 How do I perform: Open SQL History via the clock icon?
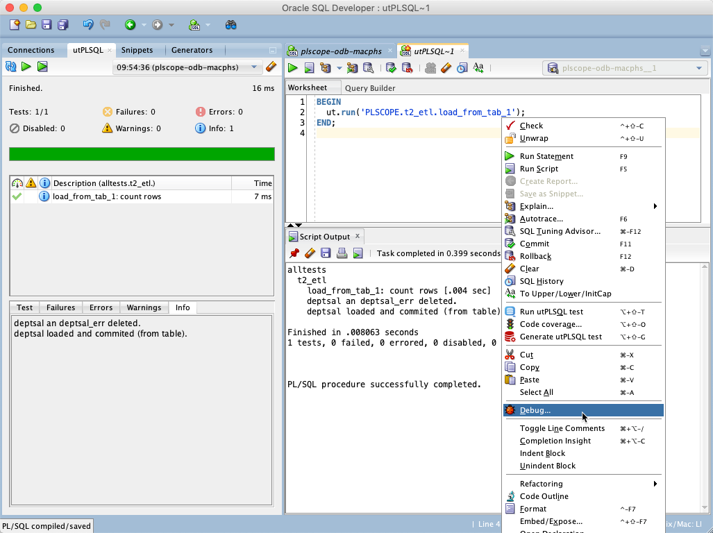[460, 68]
